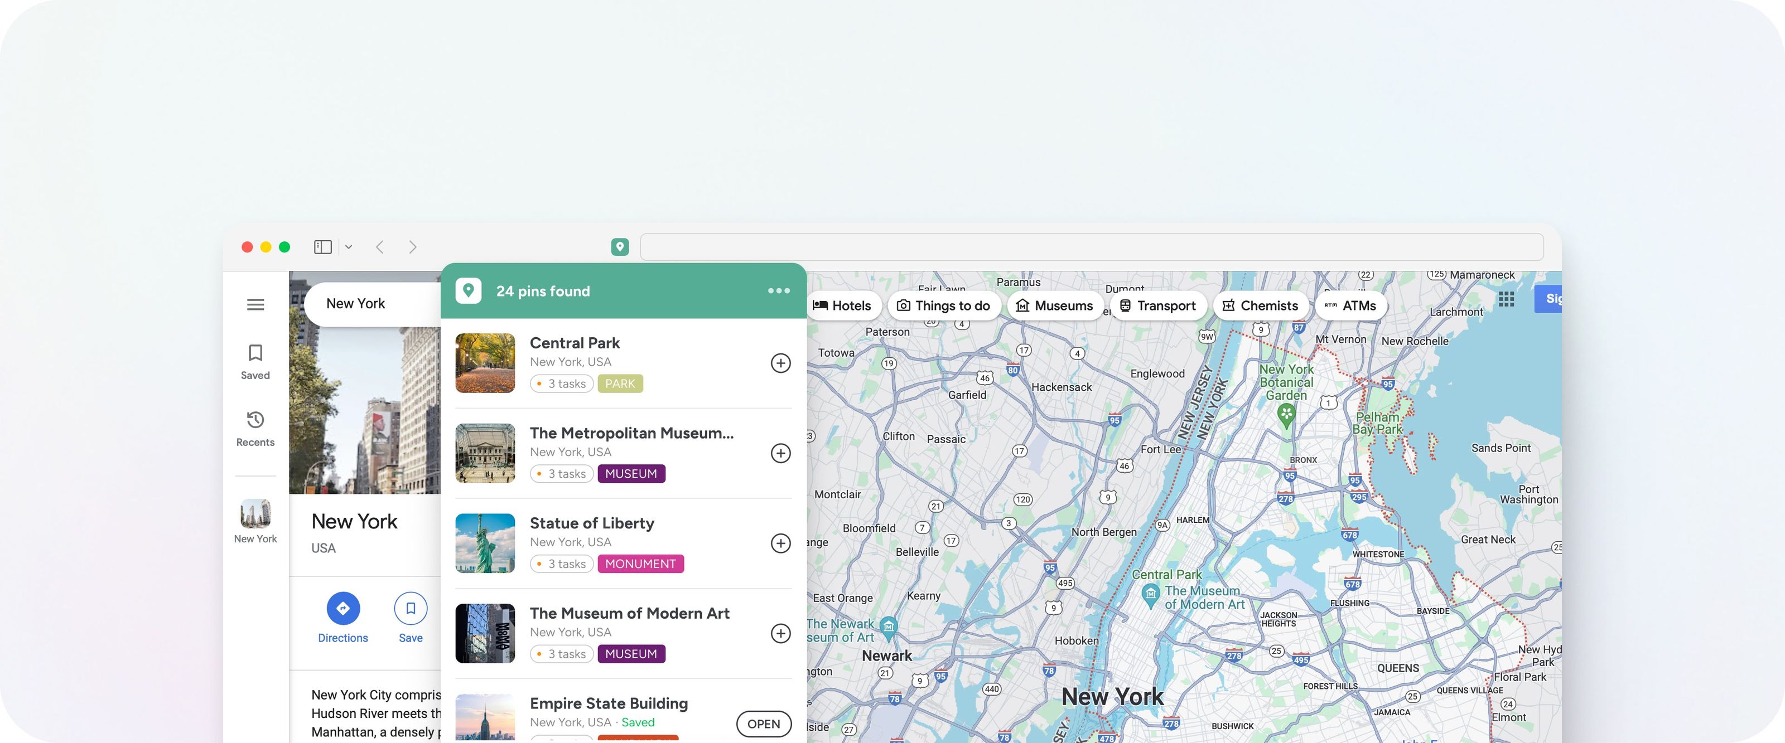Open the hamburger menu in maps sidebar
Image resolution: width=1785 pixels, height=743 pixels.
(255, 305)
